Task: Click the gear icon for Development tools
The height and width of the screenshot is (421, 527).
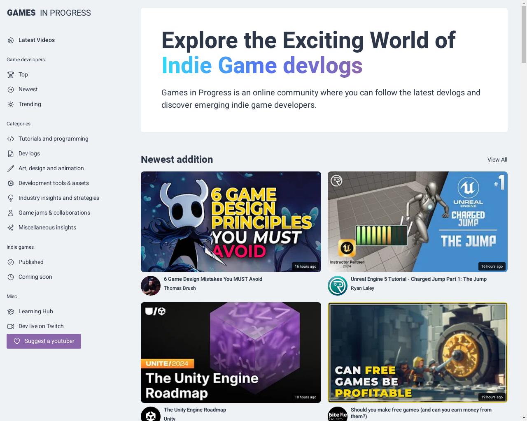Action: pos(11,183)
